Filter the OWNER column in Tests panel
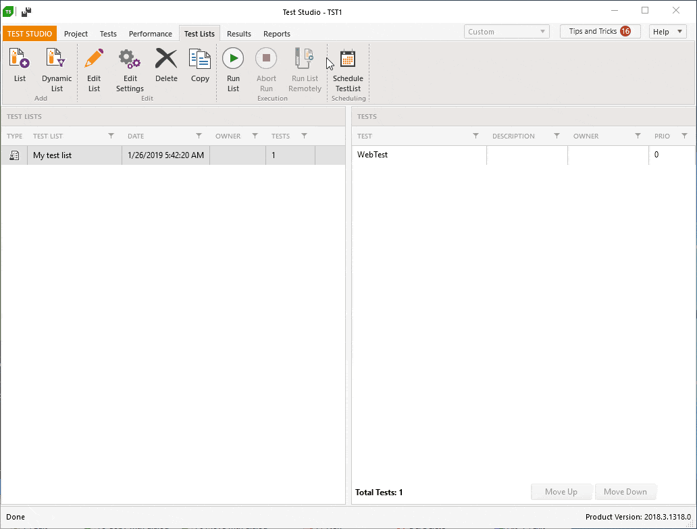 [x=638, y=136]
